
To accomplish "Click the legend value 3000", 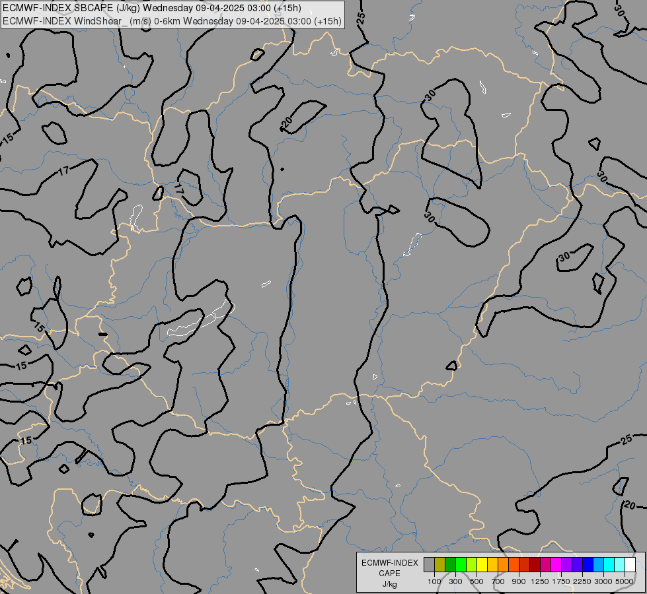I will 603,581.
